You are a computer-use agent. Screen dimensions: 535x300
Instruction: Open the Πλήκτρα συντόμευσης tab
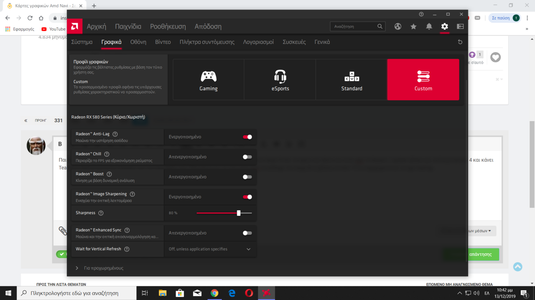207,42
